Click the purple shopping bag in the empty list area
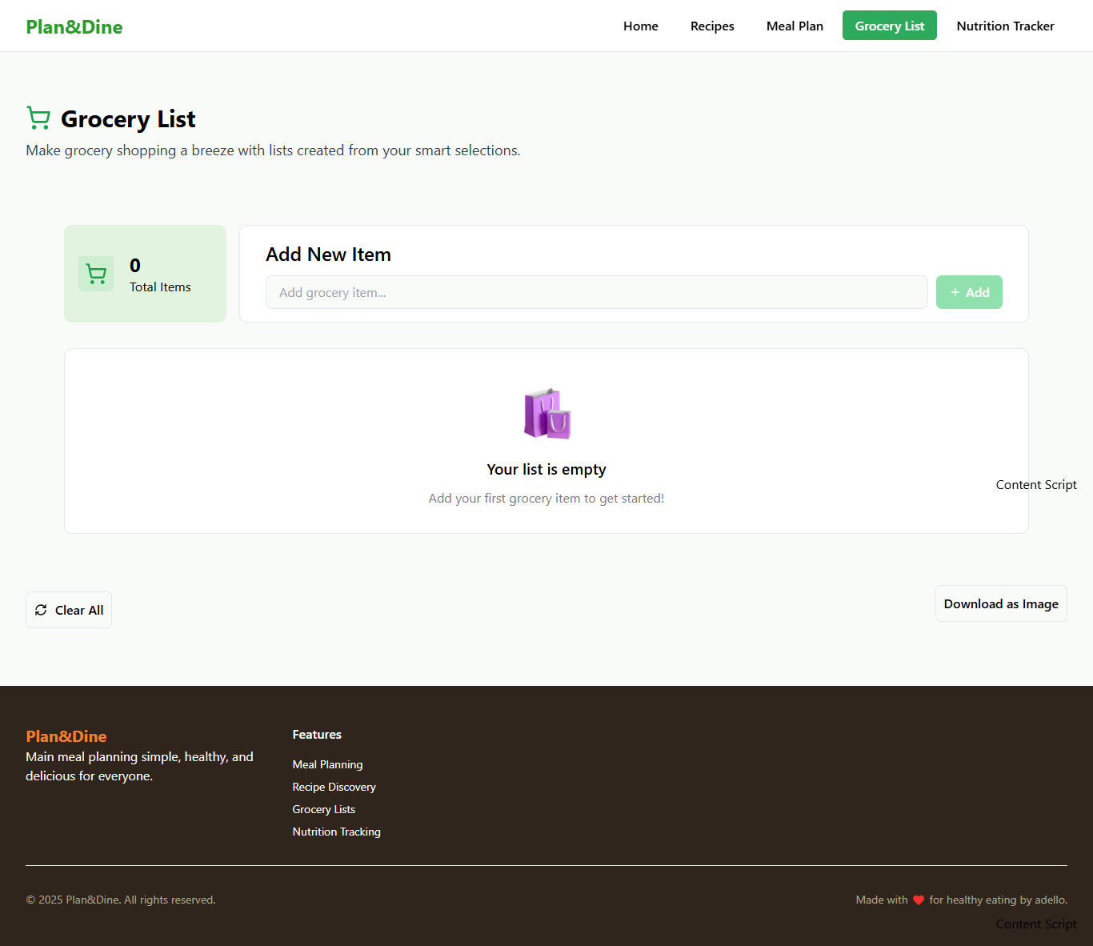 point(546,414)
